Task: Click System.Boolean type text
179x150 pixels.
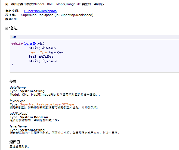Action: pos(34,117)
